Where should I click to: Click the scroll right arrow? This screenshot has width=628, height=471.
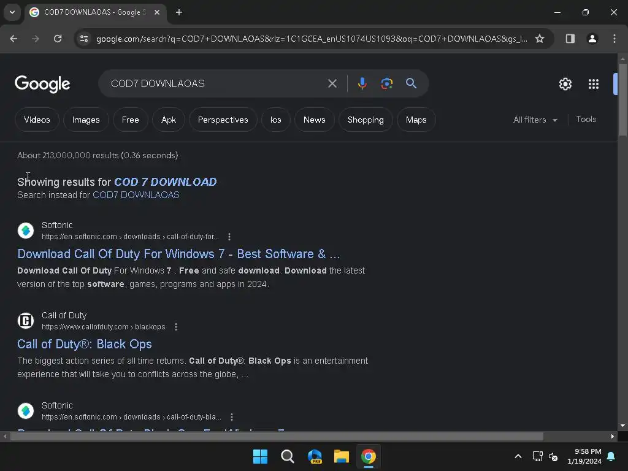[x=613, y=437]
